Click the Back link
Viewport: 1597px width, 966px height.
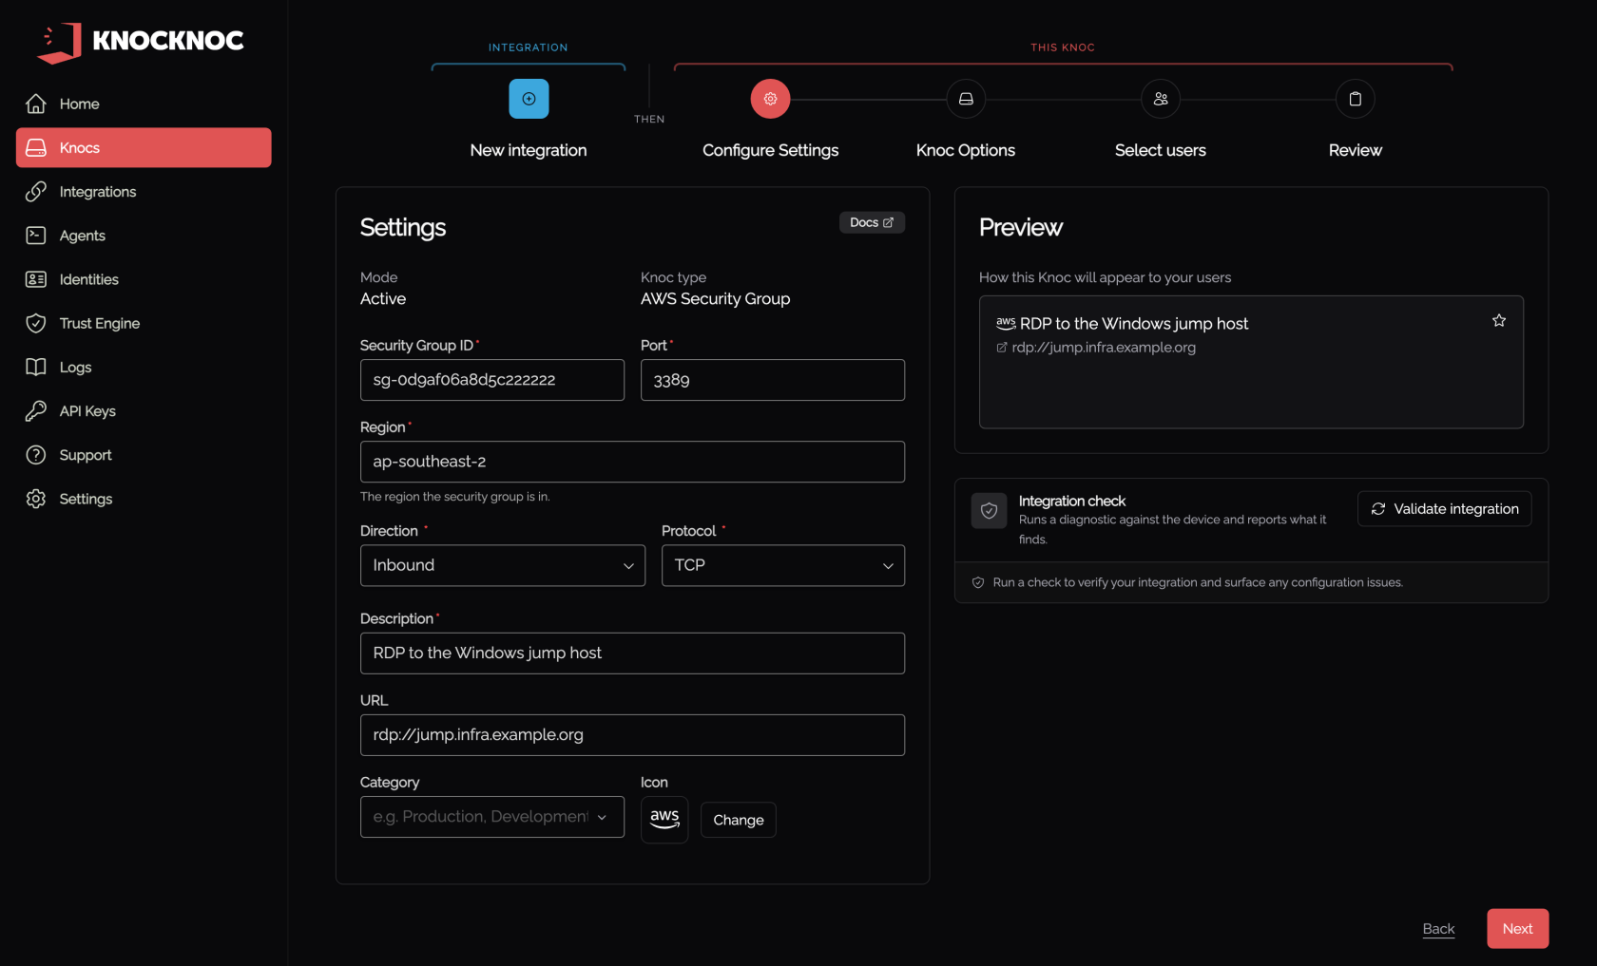point(1438,929)
